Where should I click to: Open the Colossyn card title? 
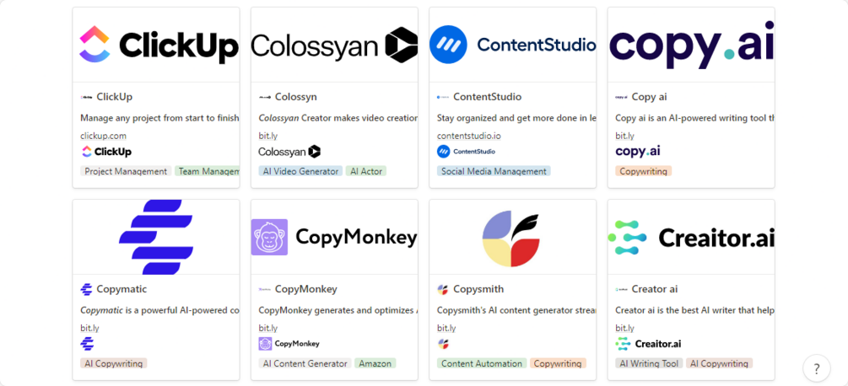[x=296, y=97]
